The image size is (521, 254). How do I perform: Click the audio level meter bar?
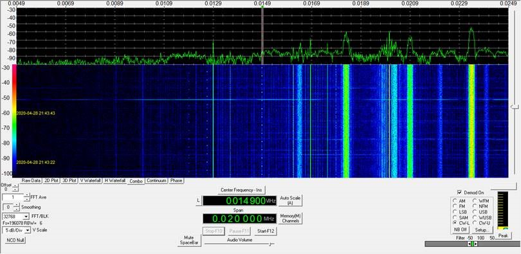(x=502, y=210)
